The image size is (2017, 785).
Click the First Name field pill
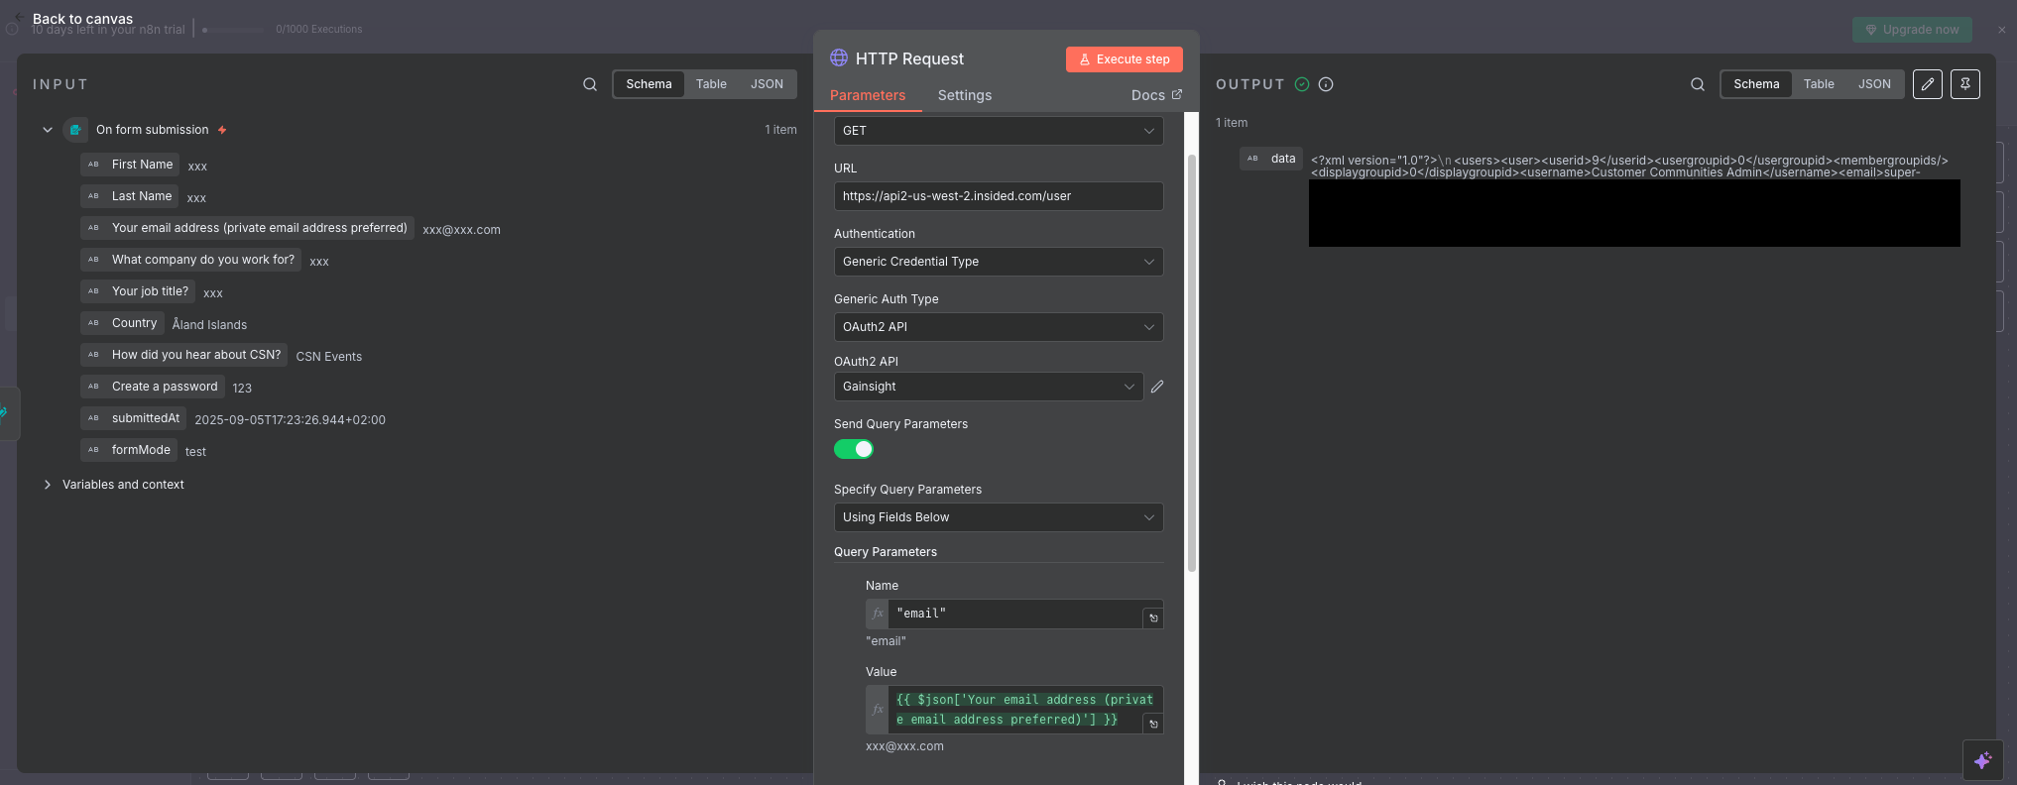point(130,165)
